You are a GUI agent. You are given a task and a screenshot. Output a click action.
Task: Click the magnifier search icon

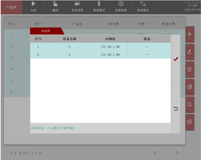point(189,104)
